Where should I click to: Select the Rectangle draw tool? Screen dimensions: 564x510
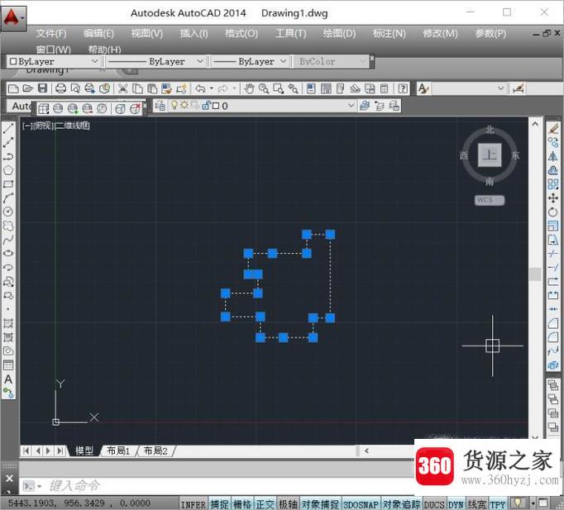[8, 184]
